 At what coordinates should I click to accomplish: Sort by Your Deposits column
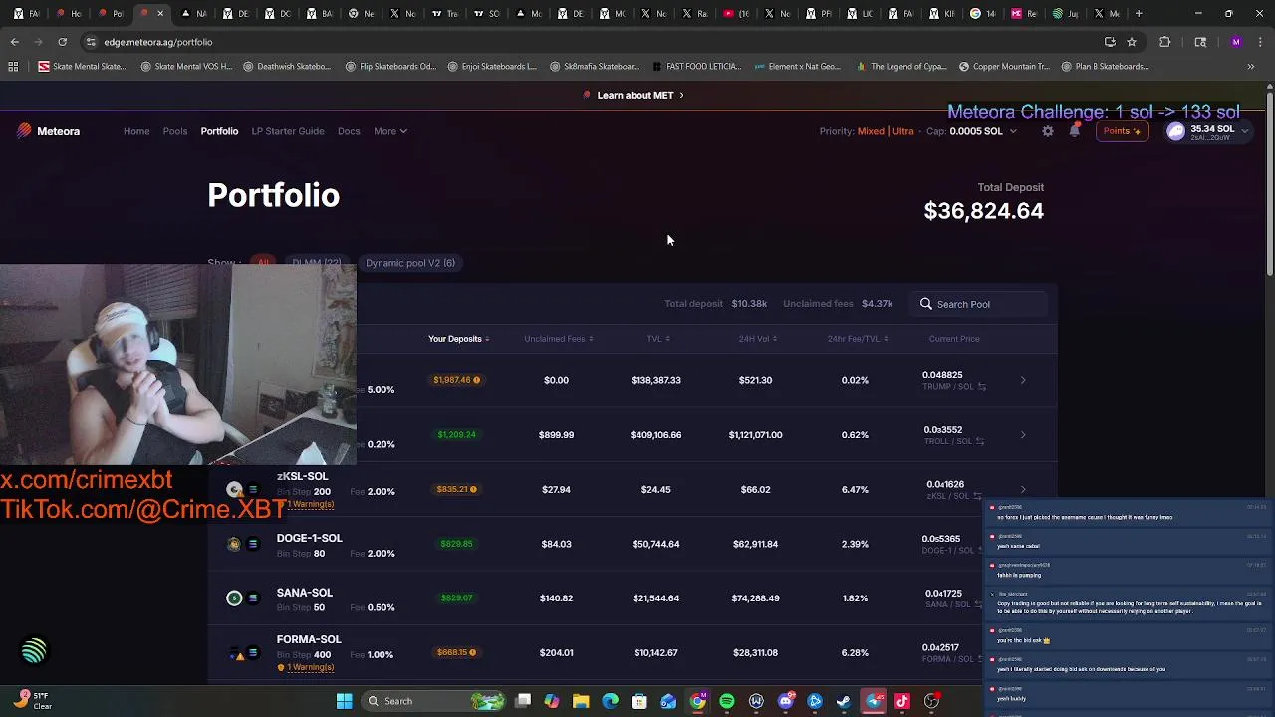click(x=458, y=339)
